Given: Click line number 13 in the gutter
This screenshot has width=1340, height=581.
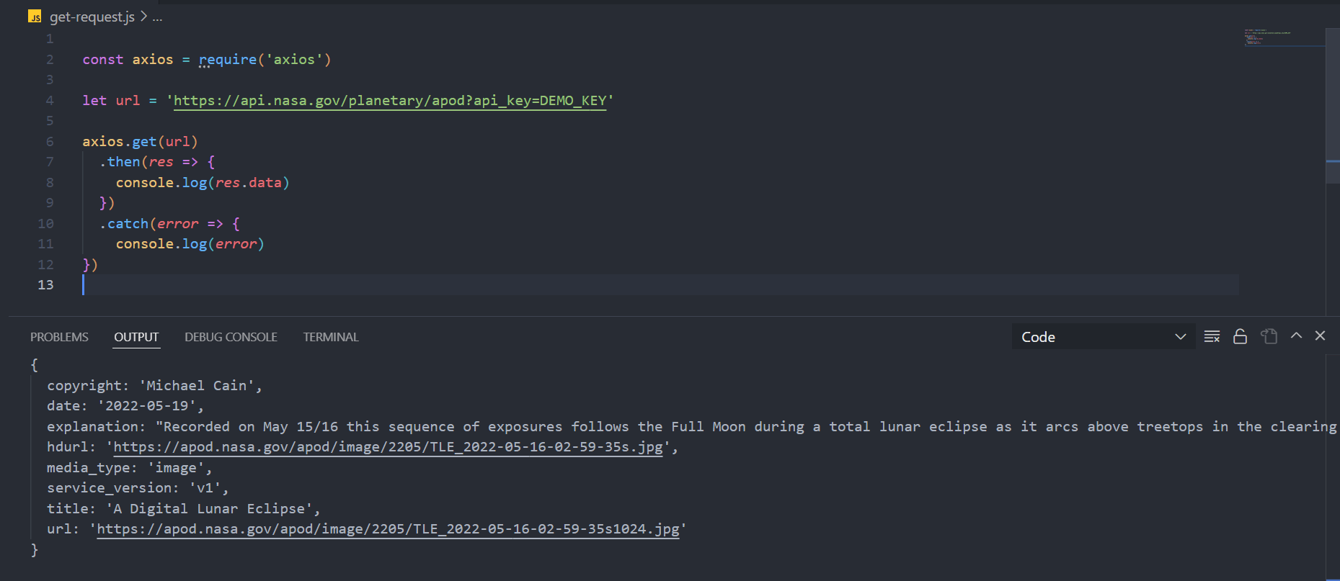Looking at the screenshot, I should [45, 284].
